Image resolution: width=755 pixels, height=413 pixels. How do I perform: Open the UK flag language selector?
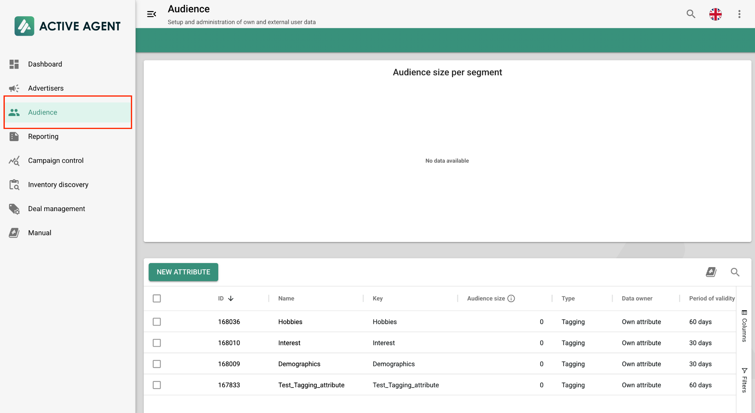click(x=715, y=14)
